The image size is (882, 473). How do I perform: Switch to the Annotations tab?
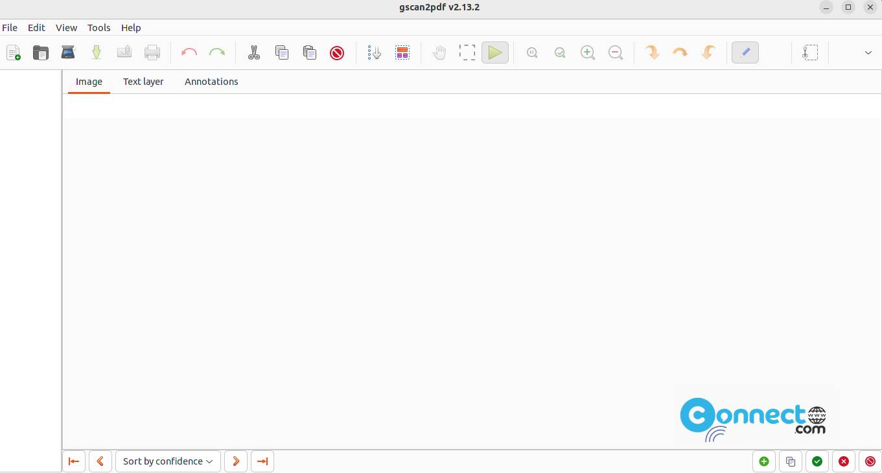pos(211,82)
